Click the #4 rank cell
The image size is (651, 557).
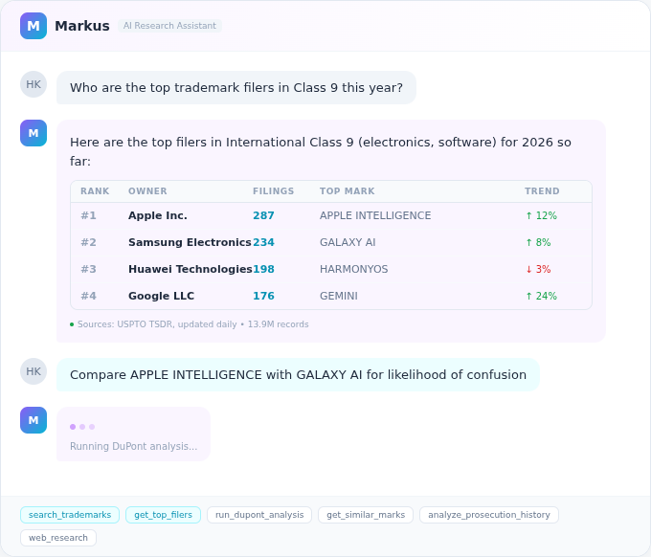click(88, 296)
